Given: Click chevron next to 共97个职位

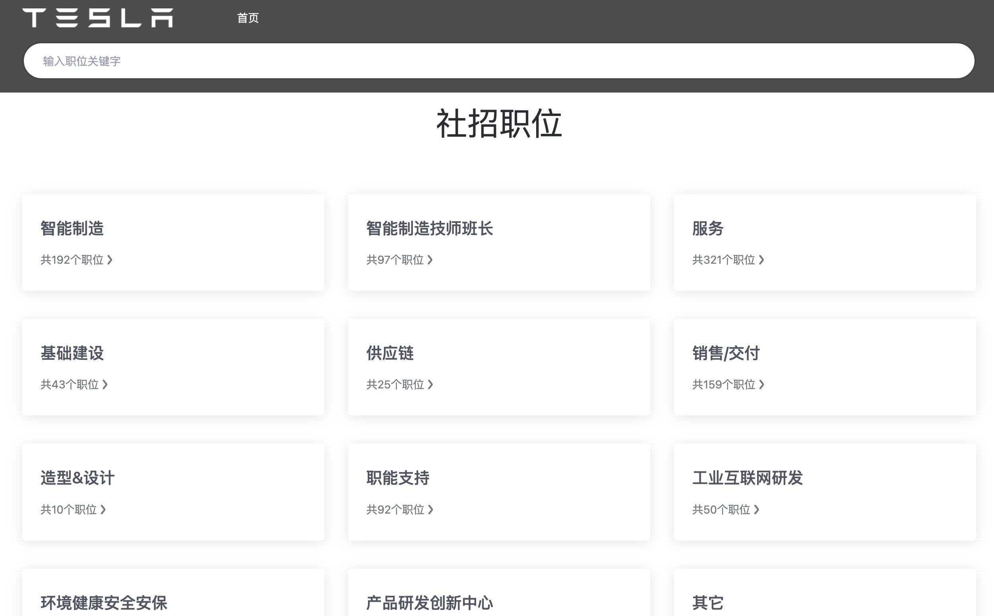Looking at the screenshot, I should [430, 260].
